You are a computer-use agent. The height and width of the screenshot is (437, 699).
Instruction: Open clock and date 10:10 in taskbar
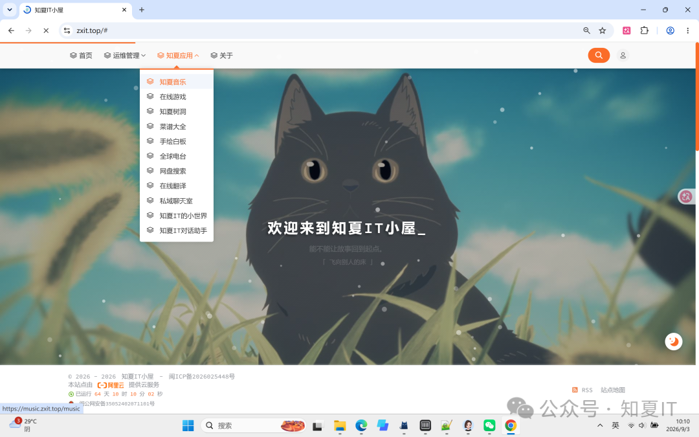pyautogui.click(x=678, y=425)
